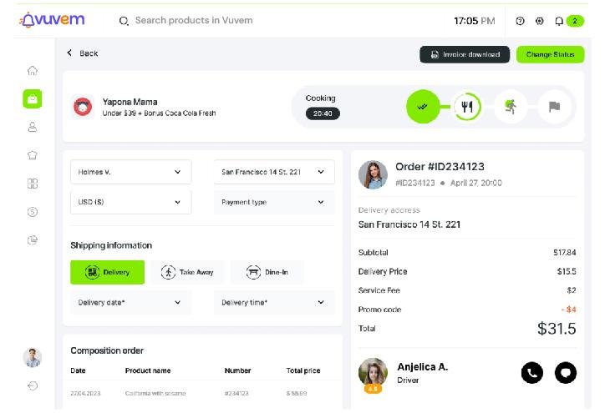Click the 4.8 driver rating badge
The image size is (605, 413).
click(373, 389)
